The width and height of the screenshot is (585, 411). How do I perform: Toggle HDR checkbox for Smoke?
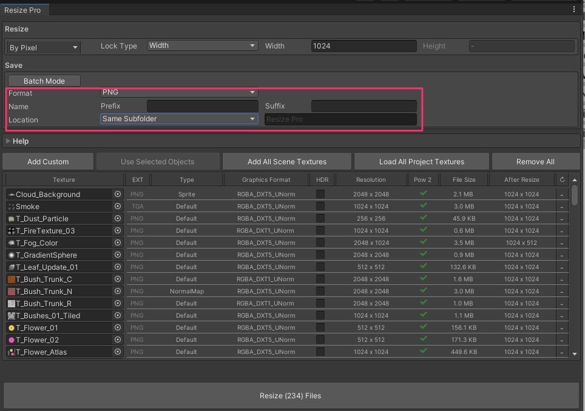(320, 206)
